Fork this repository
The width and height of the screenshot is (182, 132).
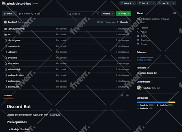(x=144, y=3)
